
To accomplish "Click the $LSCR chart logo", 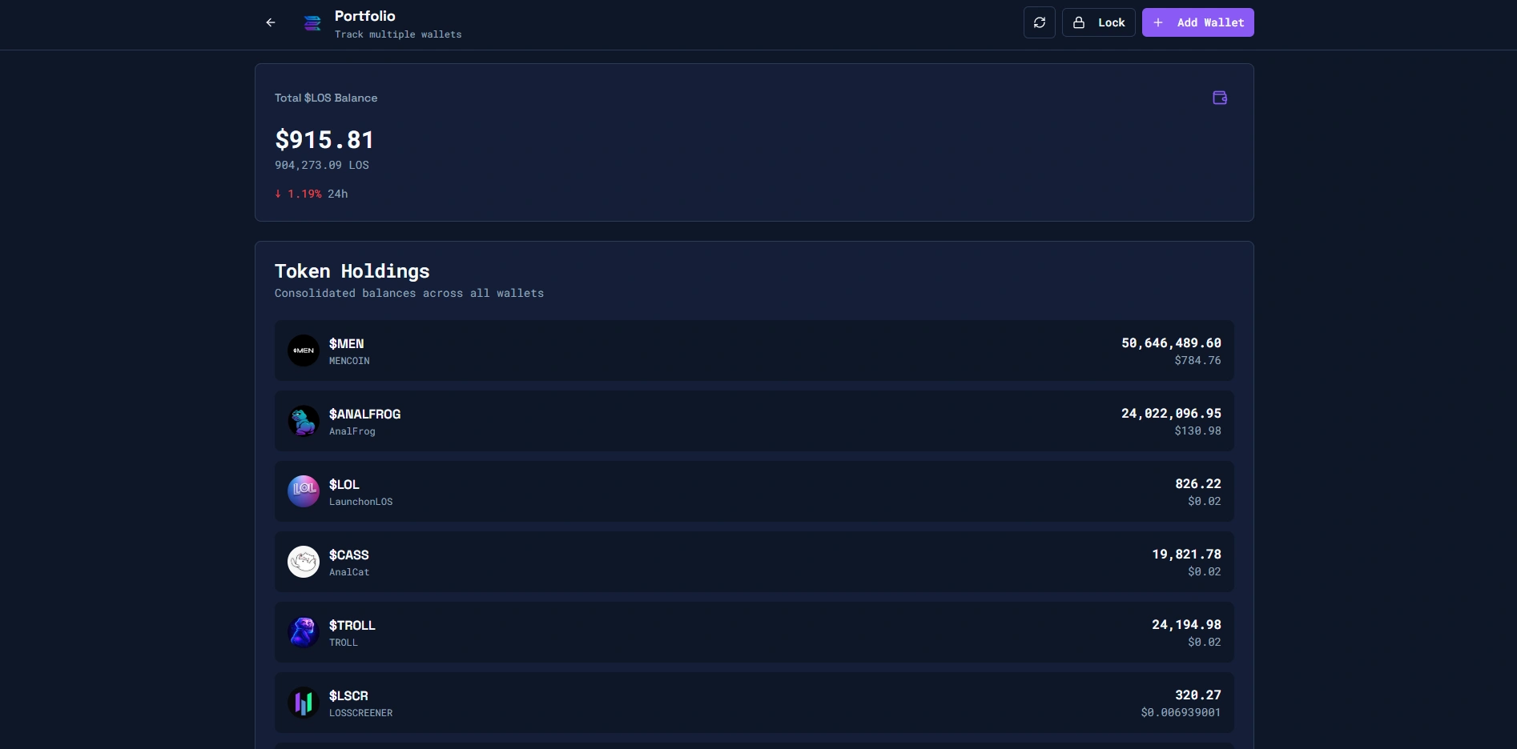I will click(304, 703).
